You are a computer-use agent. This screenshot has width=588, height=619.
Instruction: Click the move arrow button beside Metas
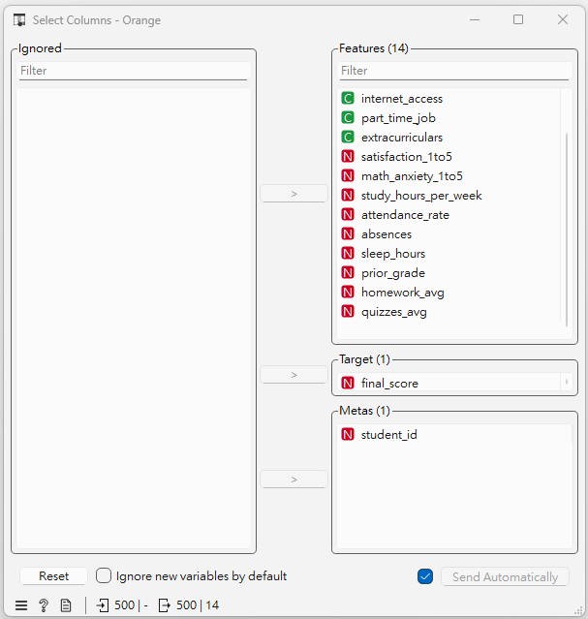(294, 480)
